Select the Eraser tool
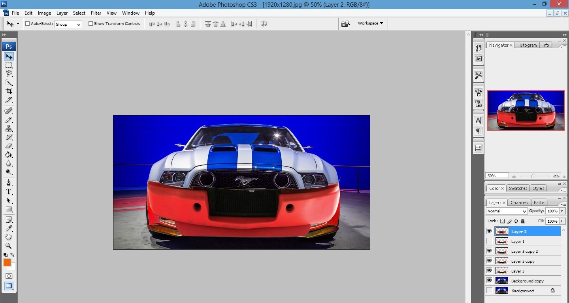Viewport: 569px width, 303px height. [x=9, y=146]
